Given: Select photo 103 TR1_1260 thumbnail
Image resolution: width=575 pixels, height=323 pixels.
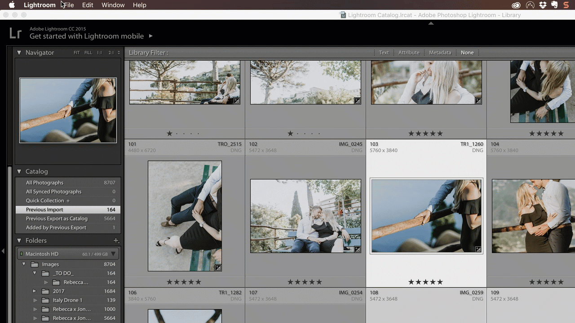Looking at the screenshot, I should coord(426,216).
